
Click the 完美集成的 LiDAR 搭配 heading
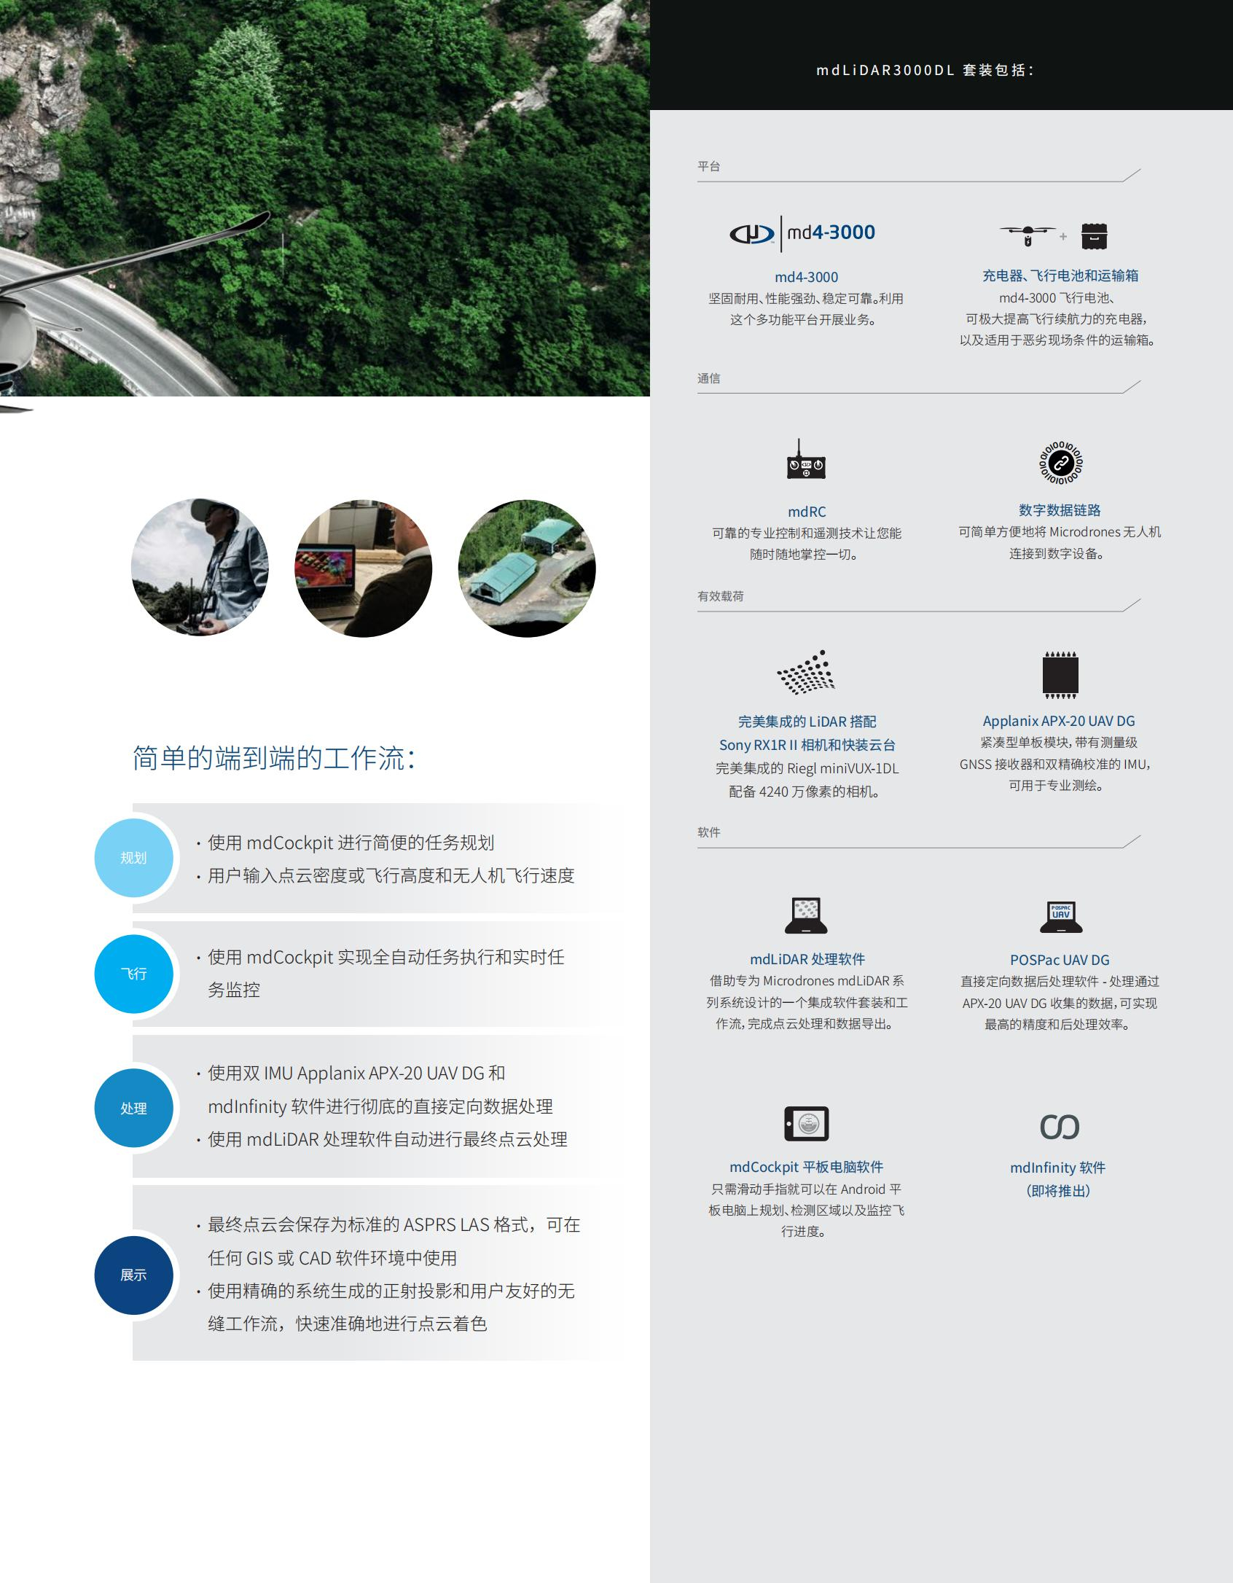[x=807, y=722]
